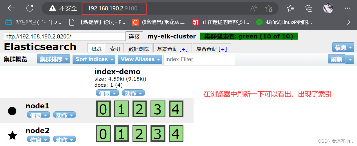
Task: Select shard 1 on node2
Action: [x=122, y=134]
